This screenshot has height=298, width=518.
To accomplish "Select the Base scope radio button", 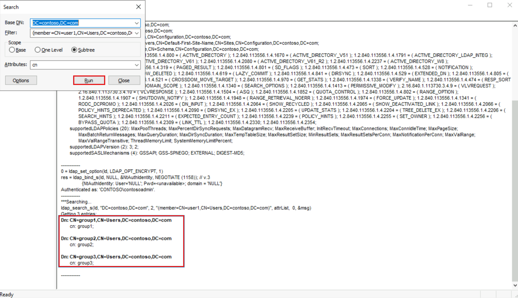I will tap(18, 50).
